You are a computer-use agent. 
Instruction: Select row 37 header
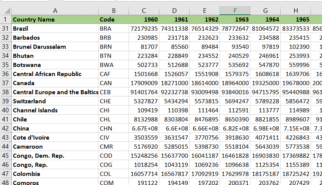click(x=6, y=83)
